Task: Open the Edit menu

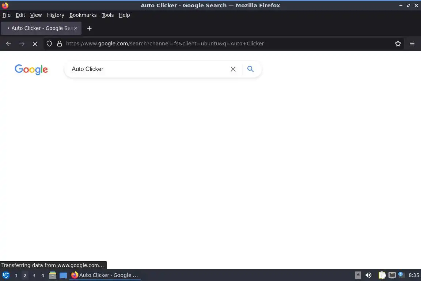Action: pyautogui.click(x=20, y=15)
